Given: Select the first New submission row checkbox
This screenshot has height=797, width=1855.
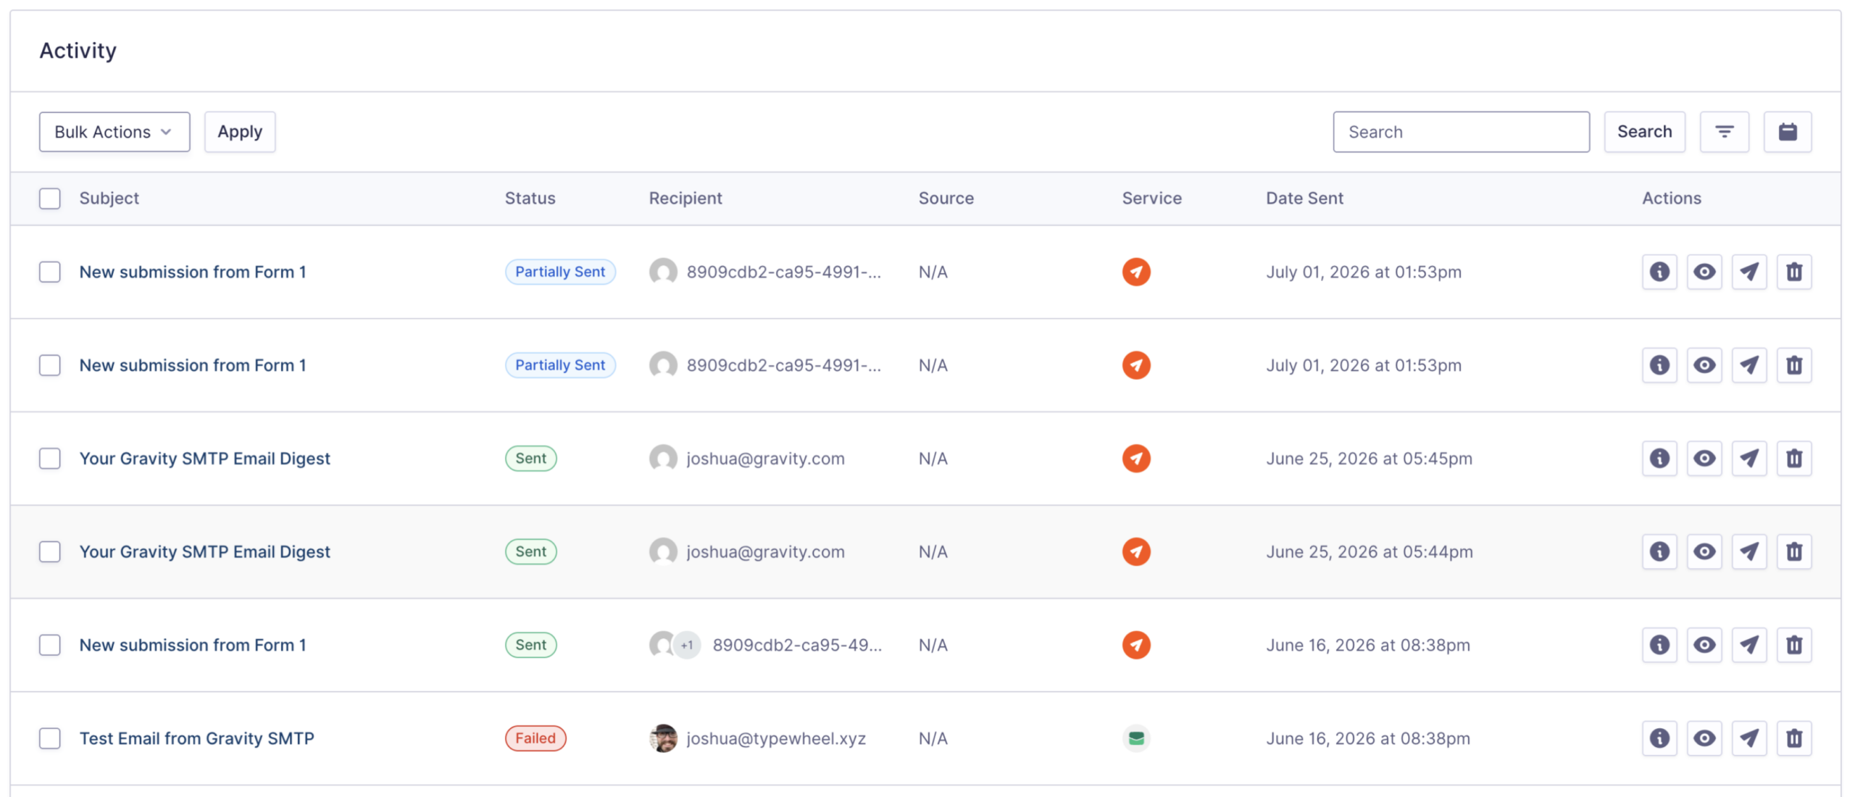Looking at the screenshot, I should point(50,272).
